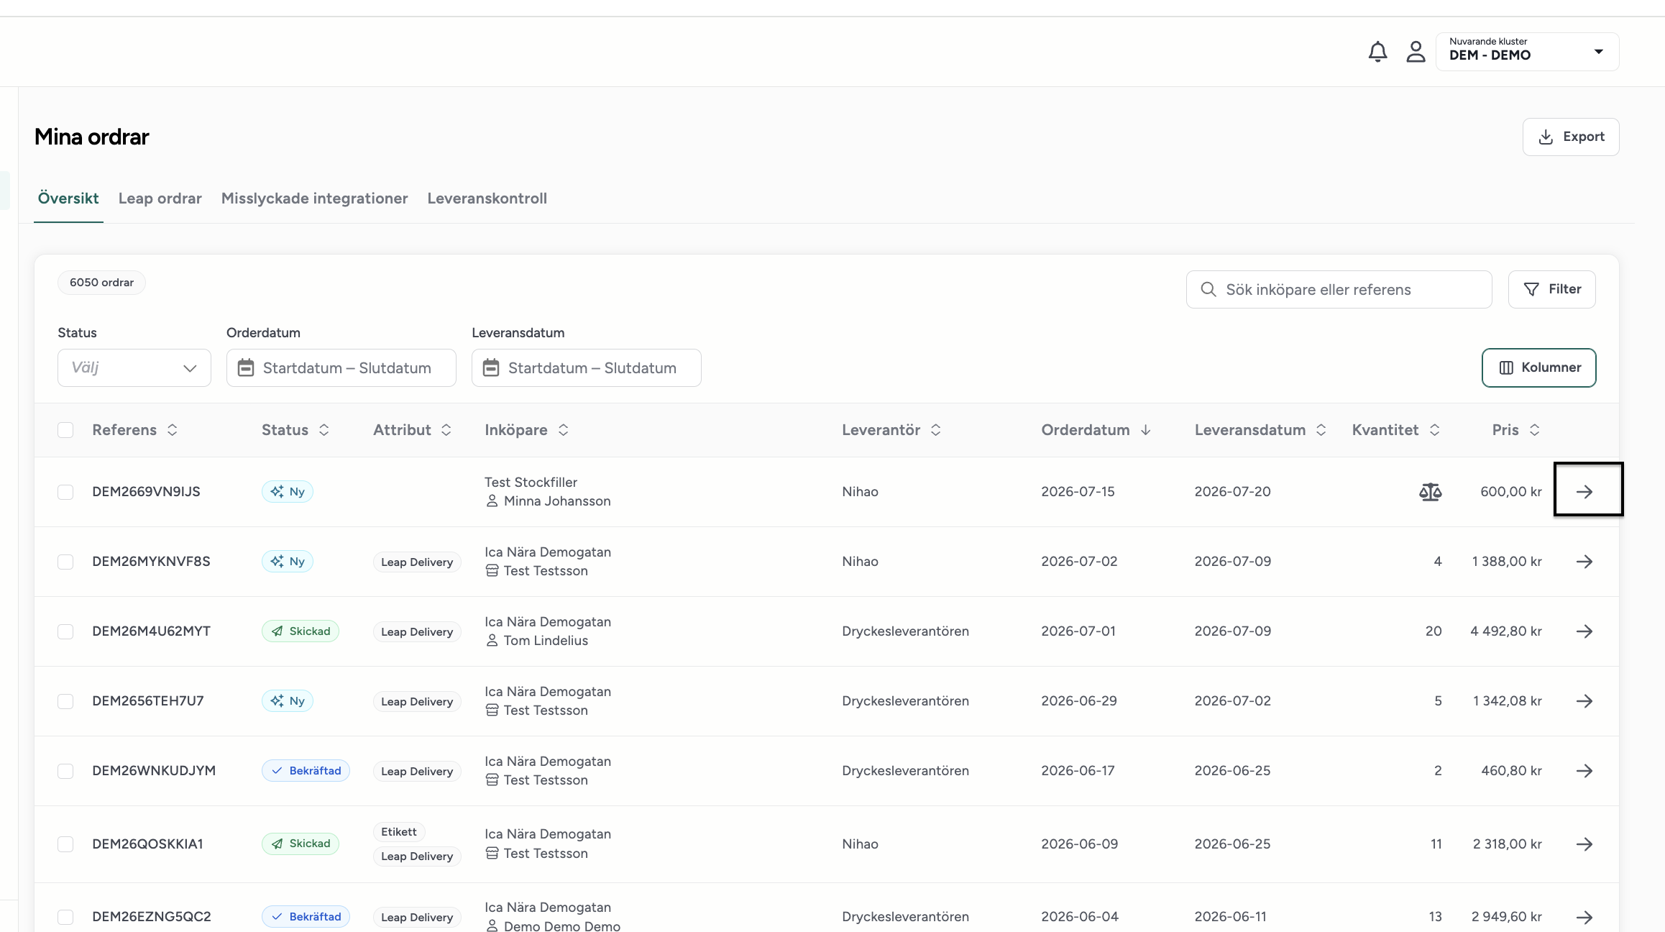Check the box for order DEM26EZNG5QC2
The width and height of the screenshot is (1665, 932).
[65, 917]
